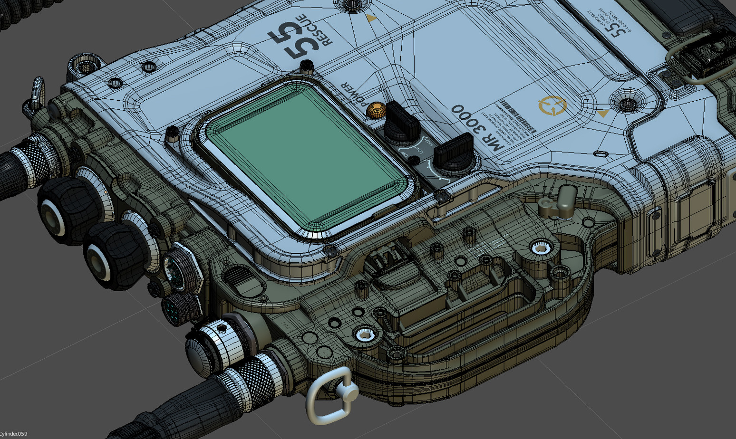
Task: Select the white-ringed hex screw near the lever
Action: (539, 248)
